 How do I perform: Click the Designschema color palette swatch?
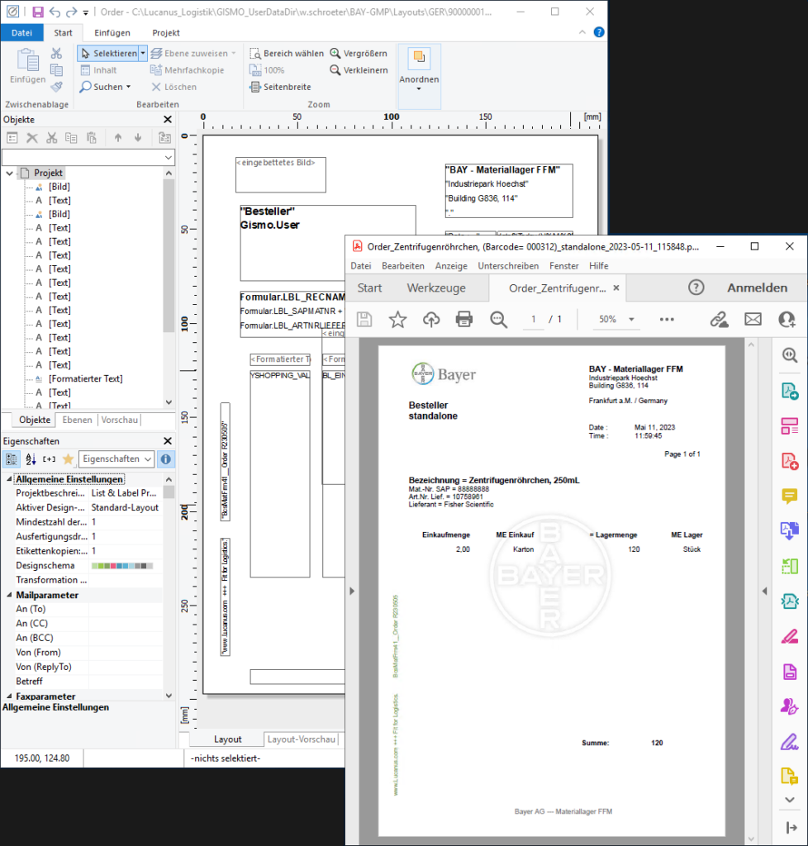coord(121,566)
